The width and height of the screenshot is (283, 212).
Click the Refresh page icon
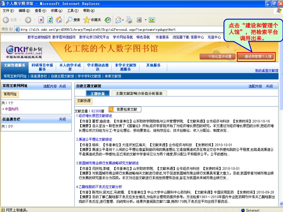tap(50, 20)
